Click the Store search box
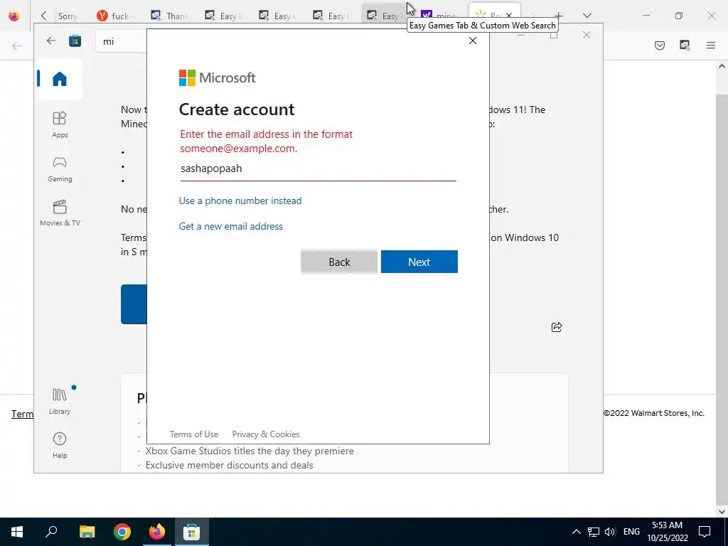Viewport: 728px width, 546px height. 122,41
